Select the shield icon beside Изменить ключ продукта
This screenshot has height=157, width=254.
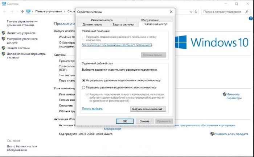[212, 134]
